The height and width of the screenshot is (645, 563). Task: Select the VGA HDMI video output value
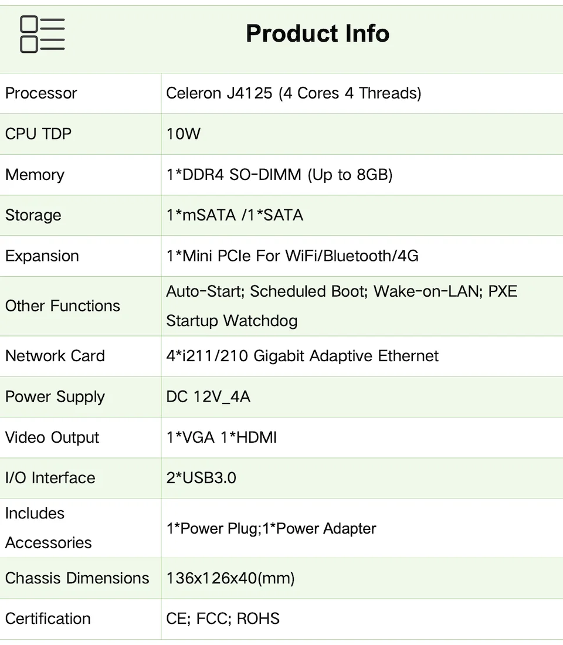[221, 437]
